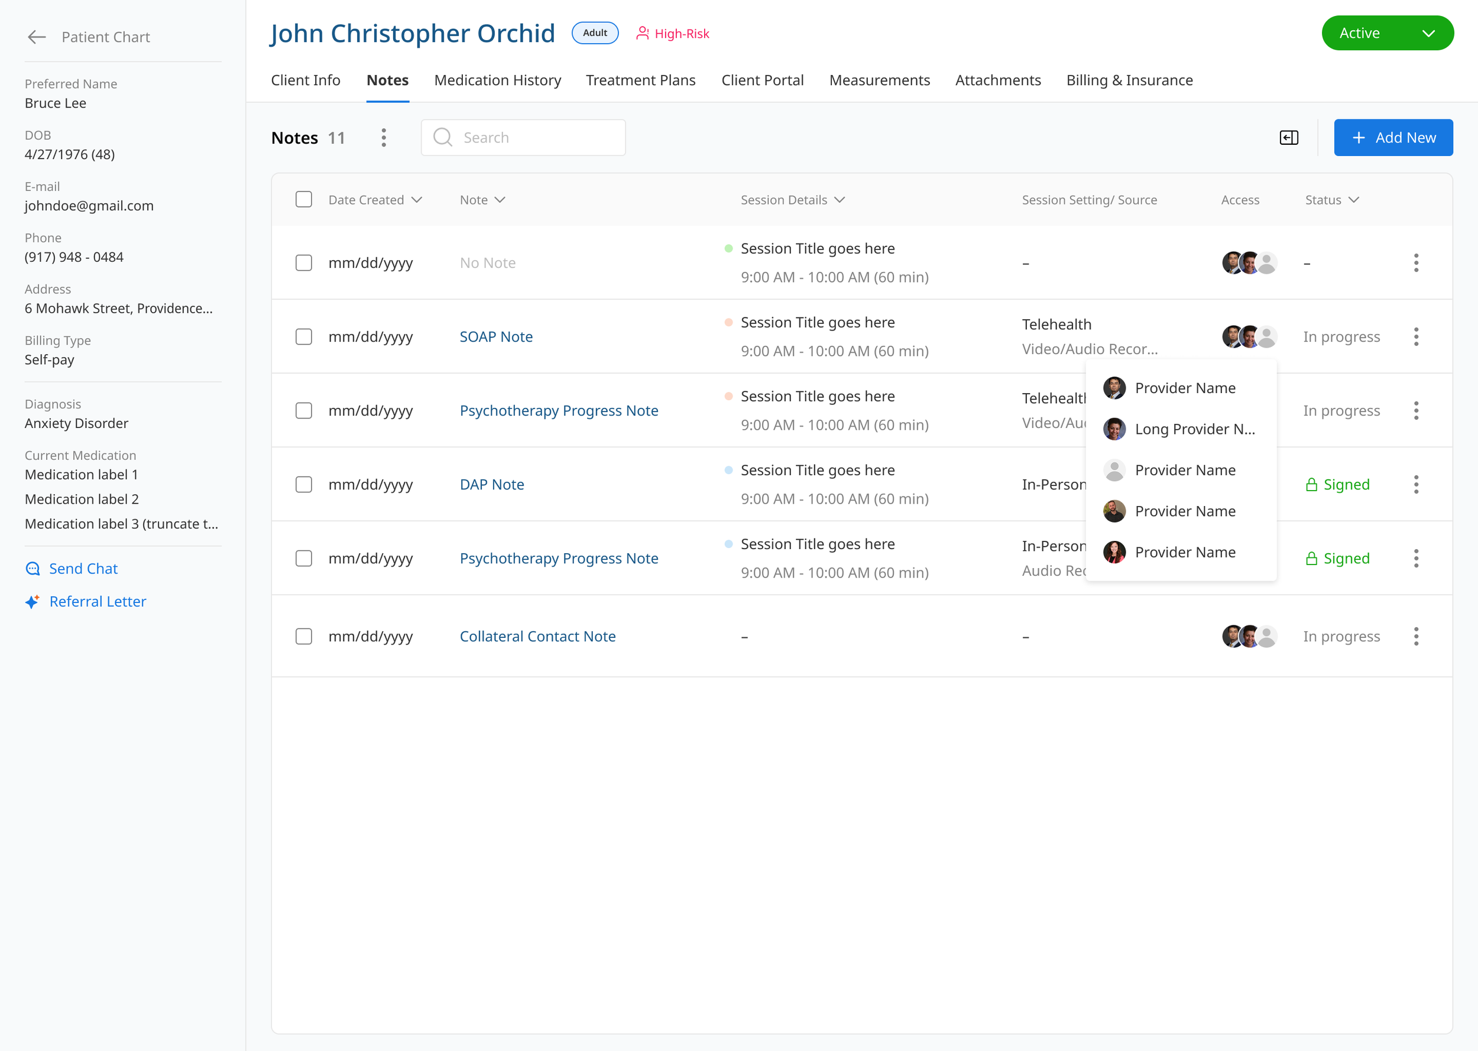The image size is (1478, 1051).
Task: Click access avatars on the No Note row
Action: [x=1249, y=262]
